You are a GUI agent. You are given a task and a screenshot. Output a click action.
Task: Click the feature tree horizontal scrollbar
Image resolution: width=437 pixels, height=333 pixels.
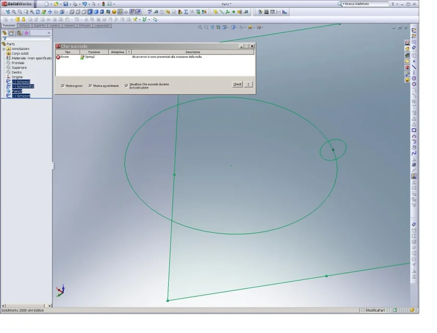[x=27, y=306]
